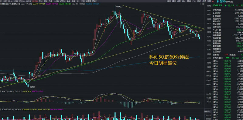
Task: Click the green bar beside 主力净额
Action: 227,58
